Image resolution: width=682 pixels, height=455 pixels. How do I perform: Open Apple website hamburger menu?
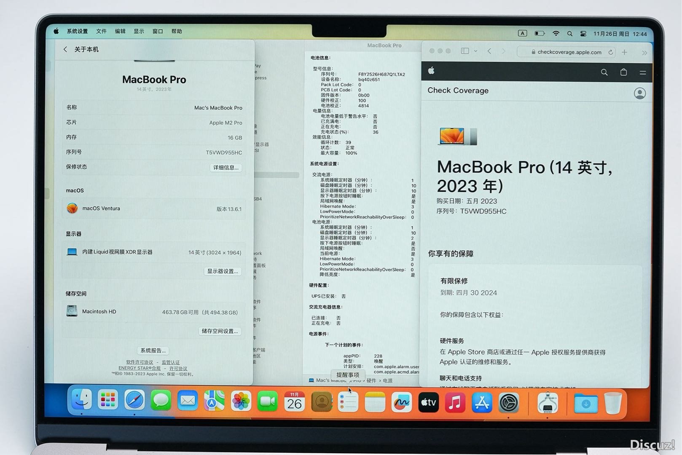point(643,72)
